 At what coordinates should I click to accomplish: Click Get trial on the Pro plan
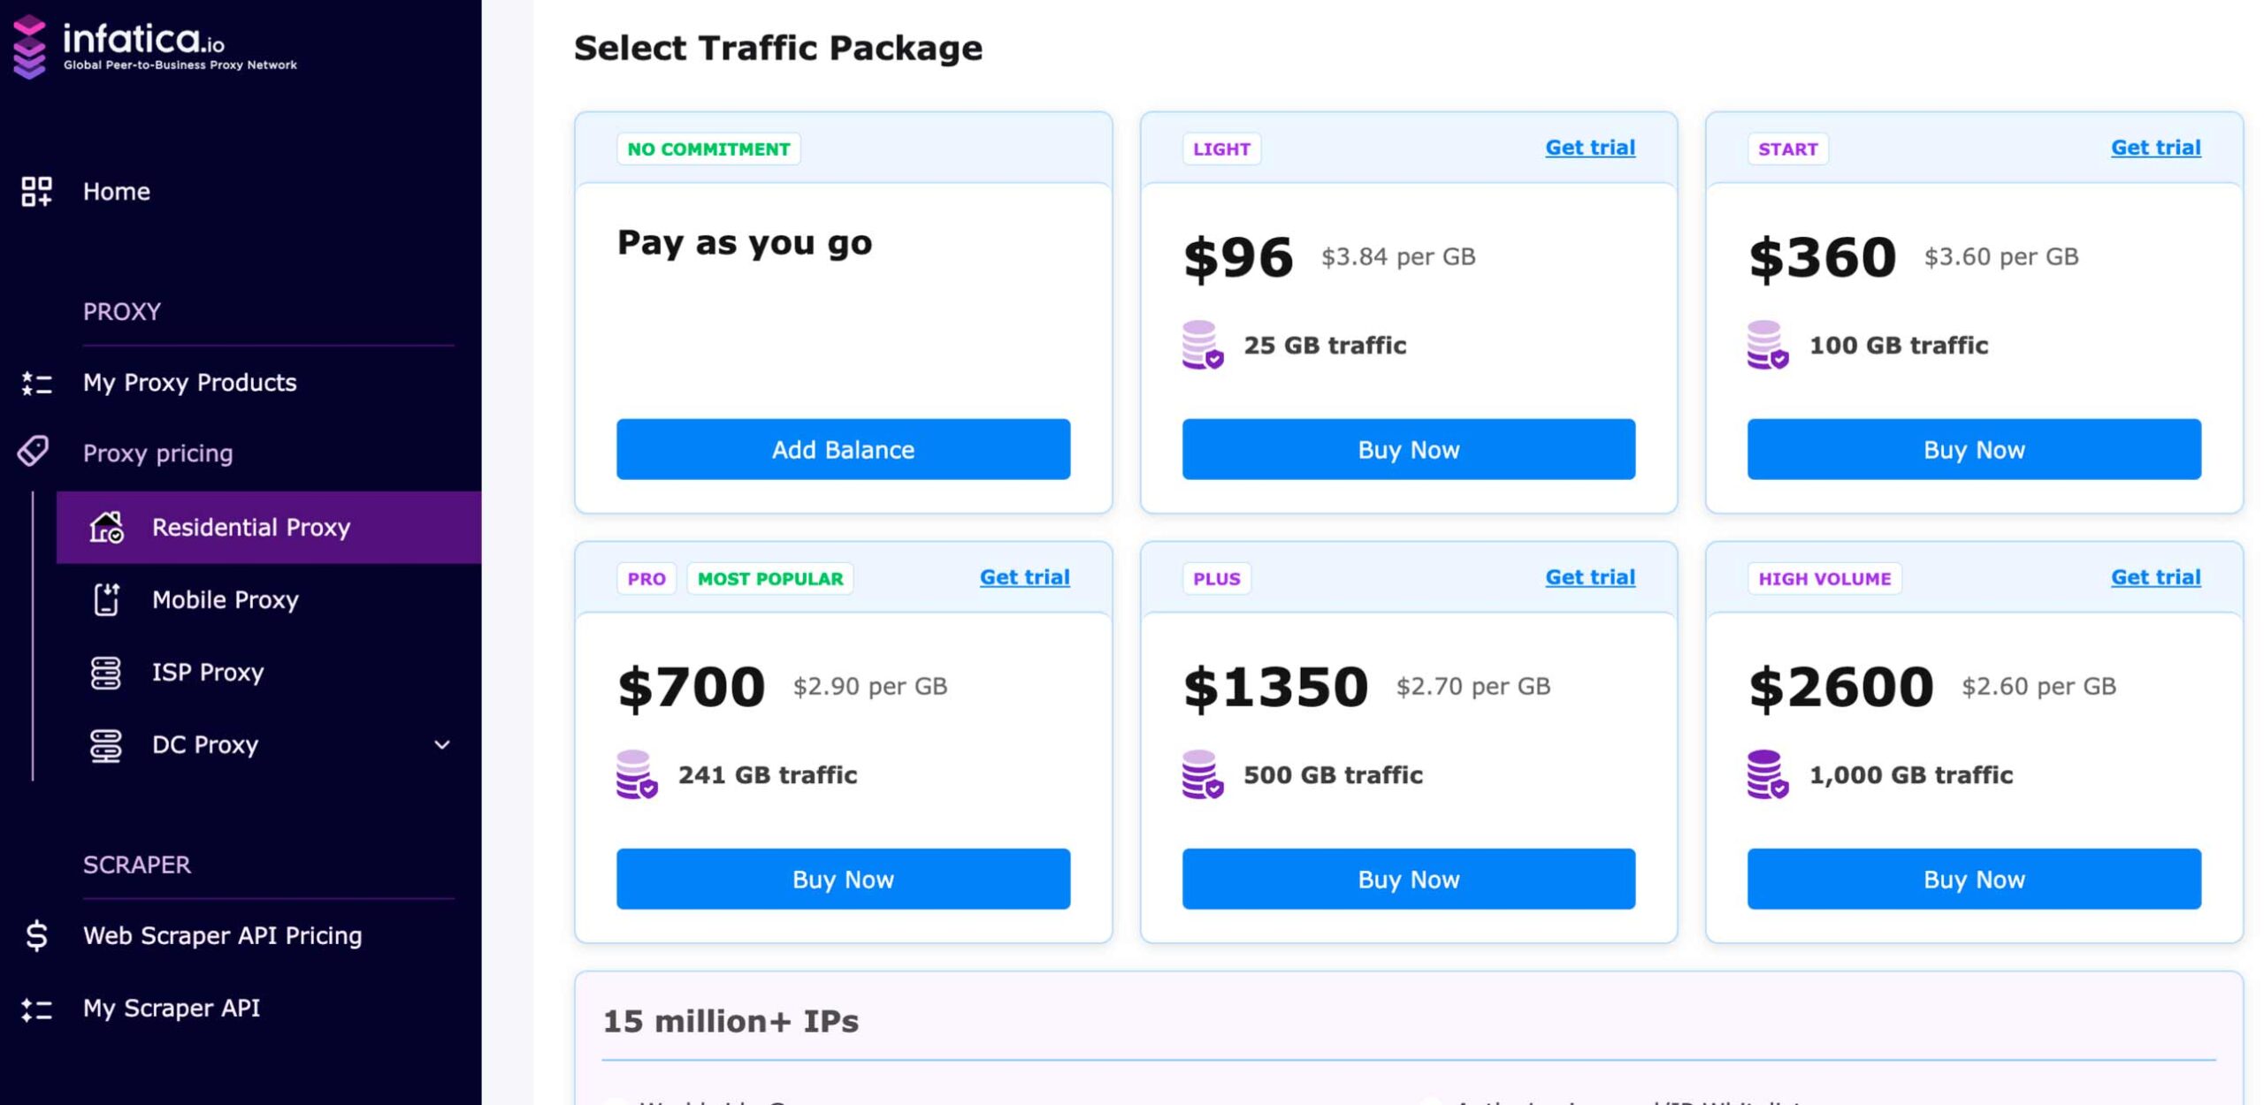(x=1024, y=577)
